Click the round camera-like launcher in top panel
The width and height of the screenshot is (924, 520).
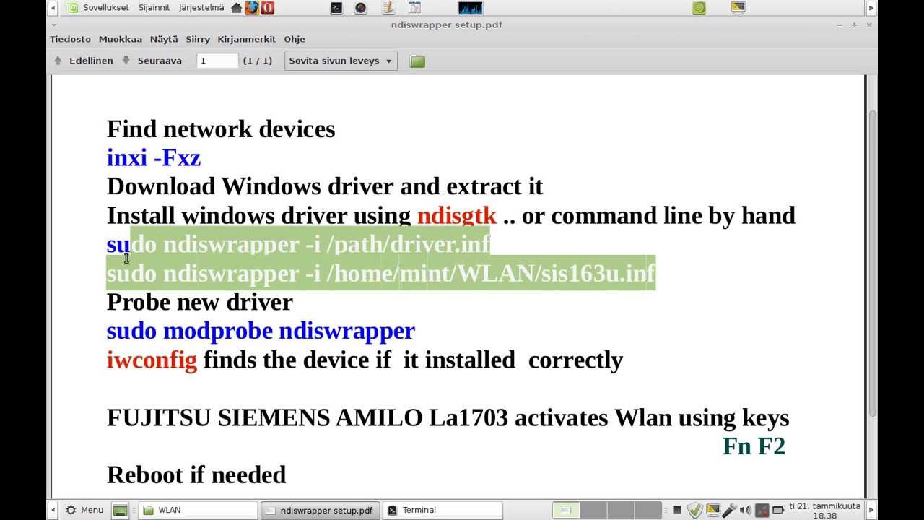pos(361,8)
